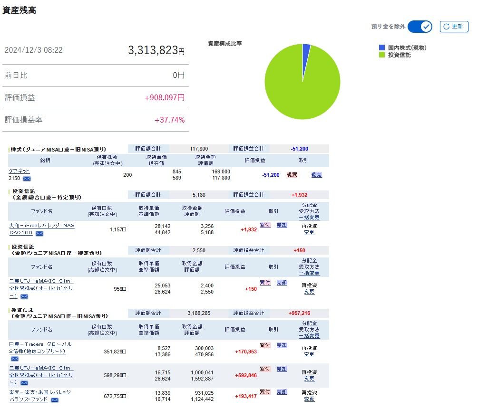Click the 国内株式(現物) blue legend swatch
The width and height of the screenshot is (478, 409).
pos(381,48)
